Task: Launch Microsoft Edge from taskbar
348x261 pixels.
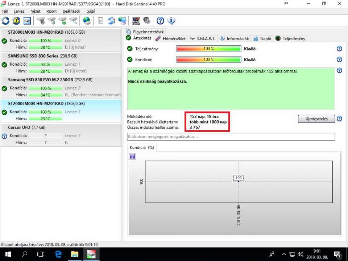Action: point(58,254)
